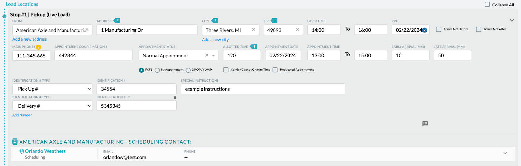Clear the Normal Appointment status

(207, 55)
